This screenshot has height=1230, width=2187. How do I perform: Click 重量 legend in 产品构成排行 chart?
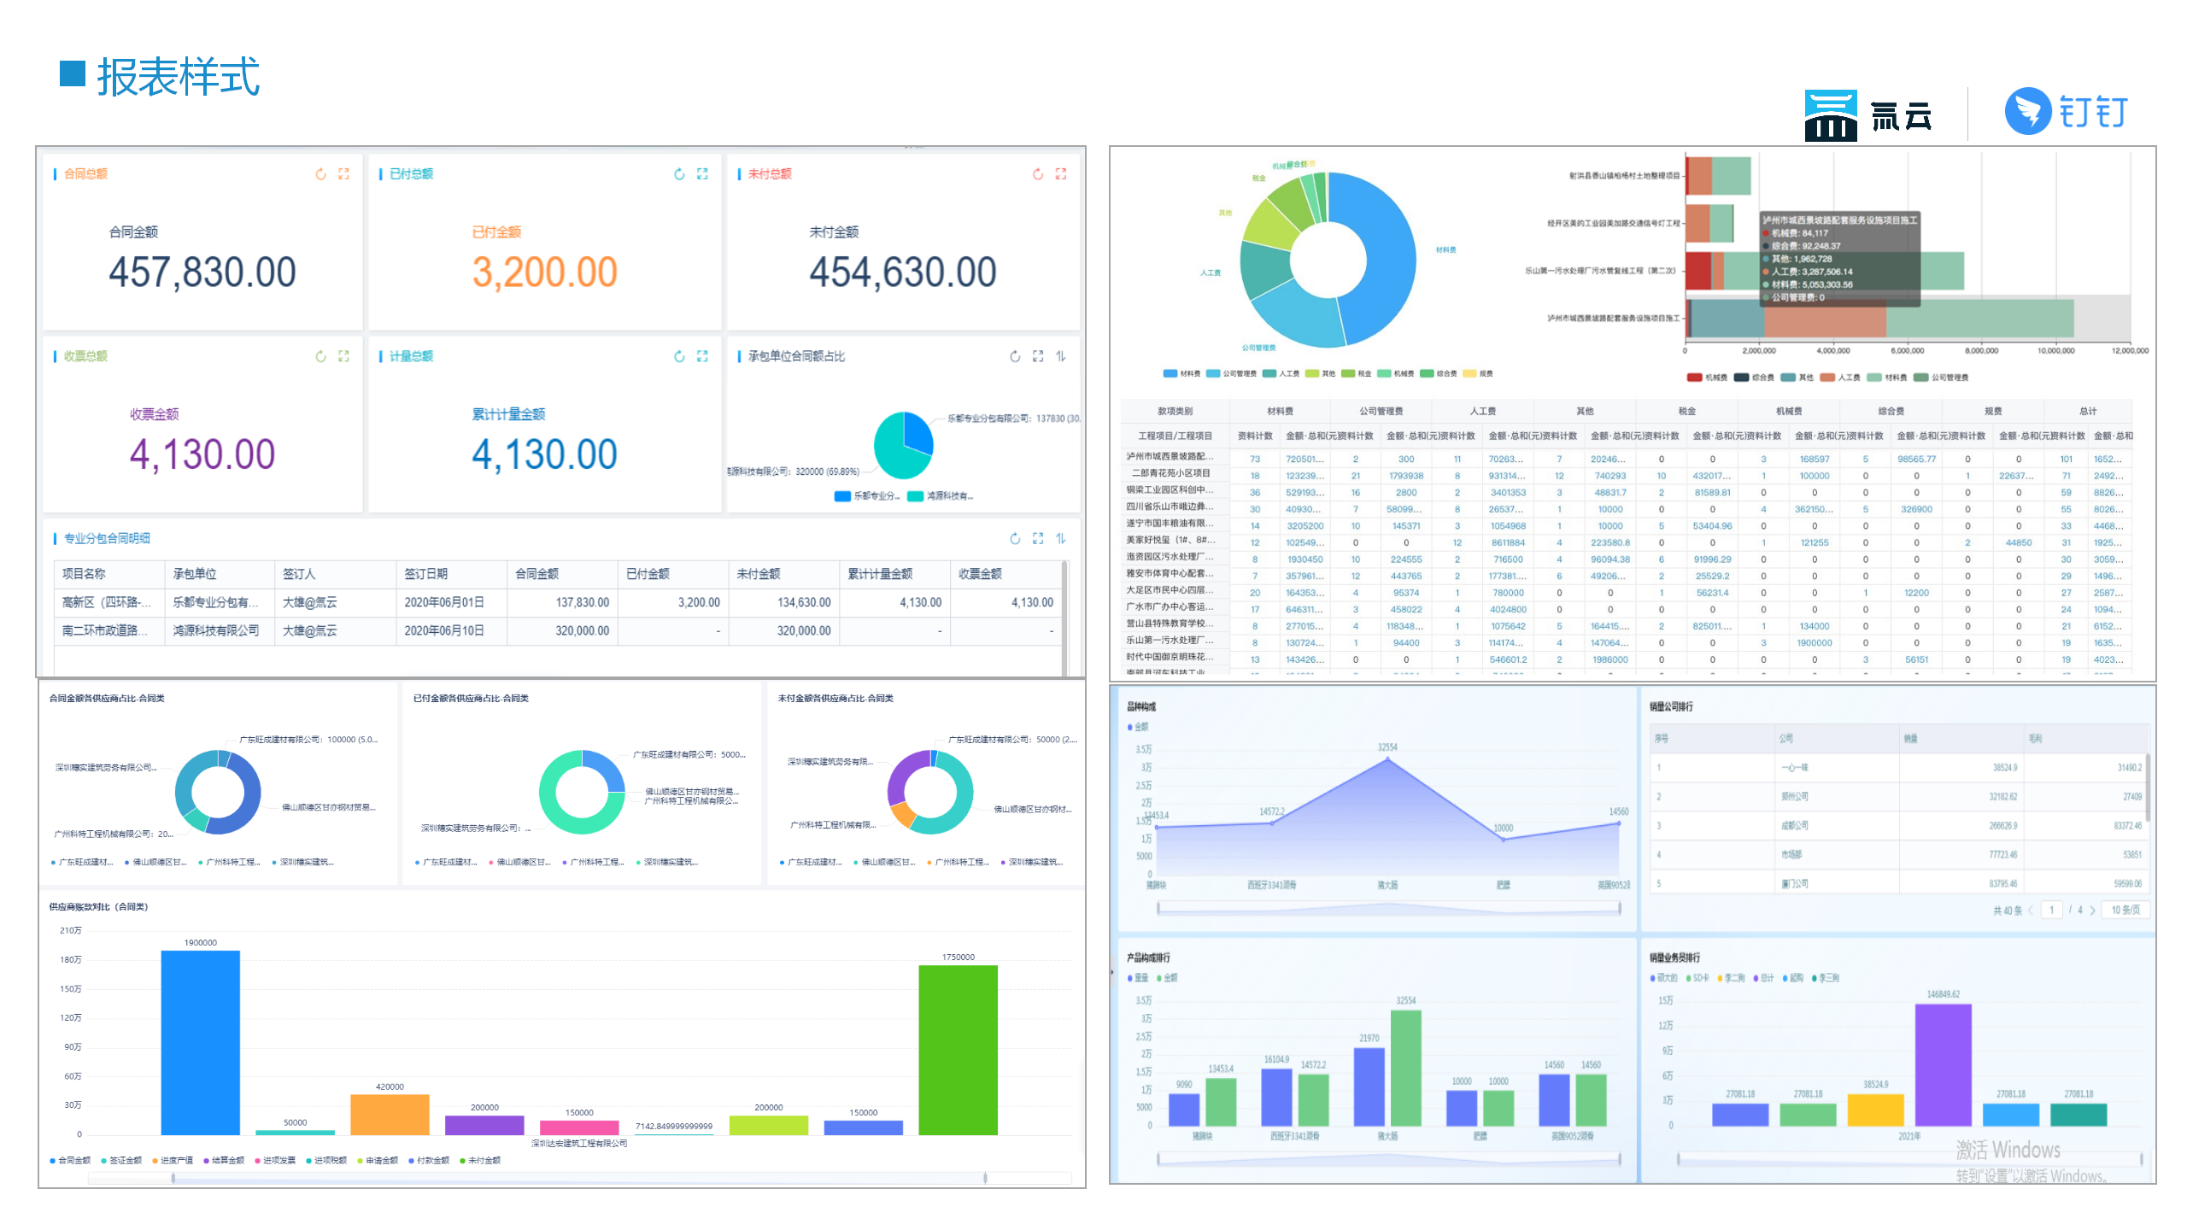pos(1139,978)
